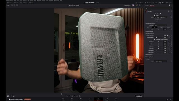Open the Color Space dropdown

coord(160,25)
